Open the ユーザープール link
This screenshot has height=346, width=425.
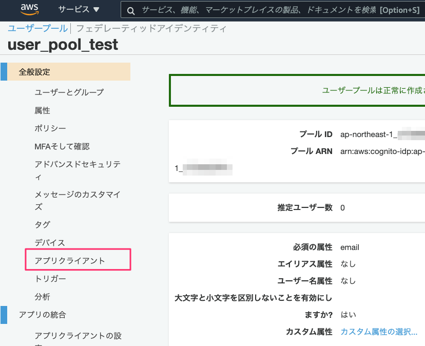coord(37,28)
